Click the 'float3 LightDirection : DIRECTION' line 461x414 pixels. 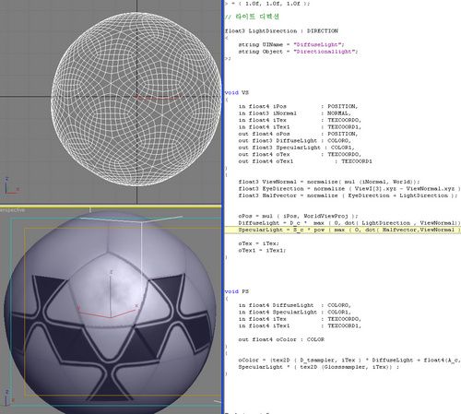click(x=281, y=31)
